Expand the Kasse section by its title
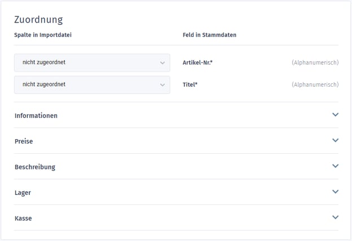Image resolution: width=352 pixels, height=241 pixels. [23, 218]
